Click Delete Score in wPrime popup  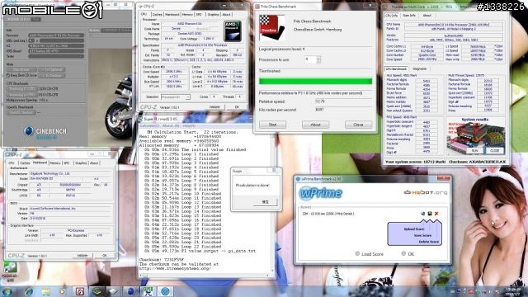coord(429,242)
